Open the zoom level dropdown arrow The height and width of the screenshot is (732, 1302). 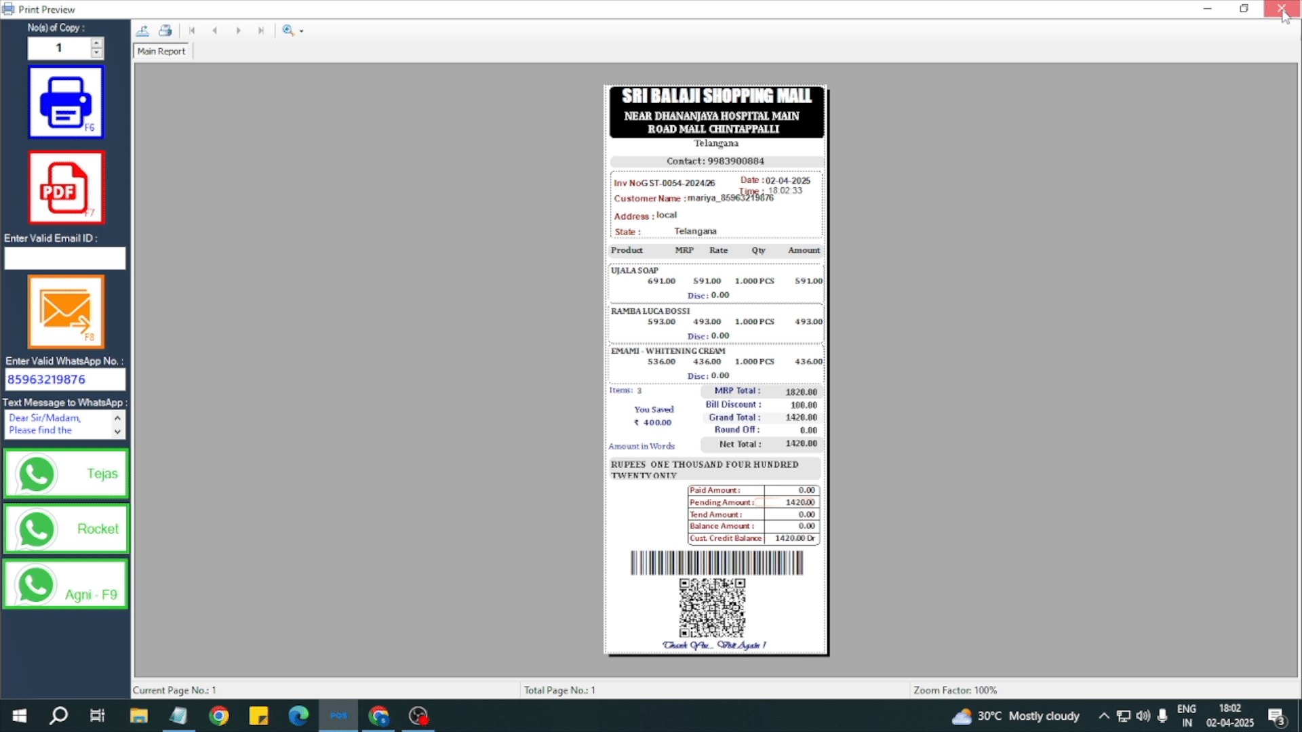tap(302, 31)
